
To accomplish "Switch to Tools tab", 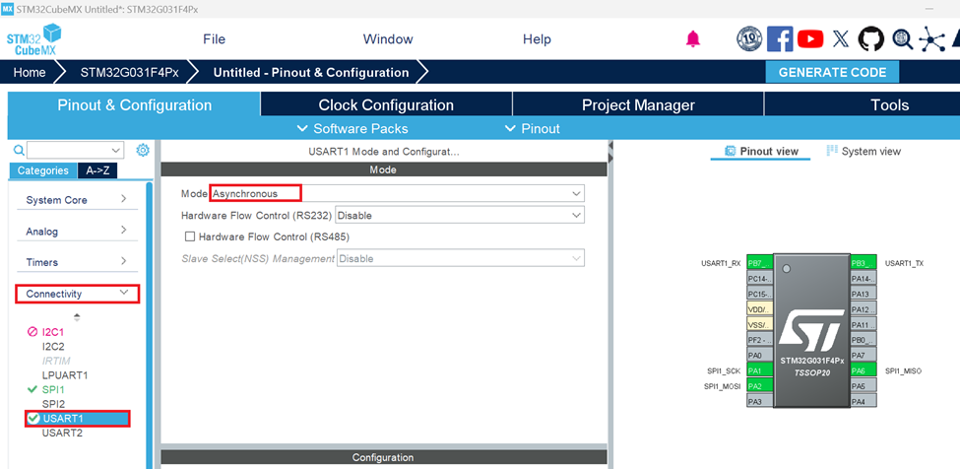I will pos(890,104).
